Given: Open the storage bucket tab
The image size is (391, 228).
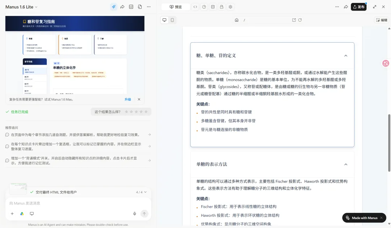Looking at the screenshot, I should [x=222, y=7].
